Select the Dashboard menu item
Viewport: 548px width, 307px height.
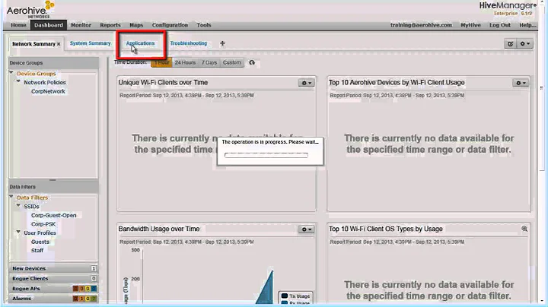tap(49, 25)
